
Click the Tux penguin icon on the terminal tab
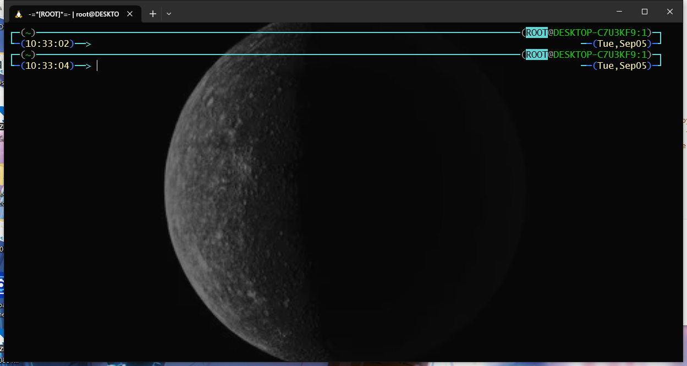20,13
